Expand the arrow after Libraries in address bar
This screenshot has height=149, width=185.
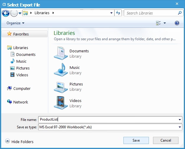pos(53,13)
